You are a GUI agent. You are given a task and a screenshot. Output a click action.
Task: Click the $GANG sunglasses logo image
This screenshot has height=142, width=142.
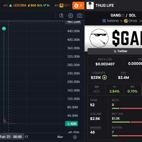99,38
